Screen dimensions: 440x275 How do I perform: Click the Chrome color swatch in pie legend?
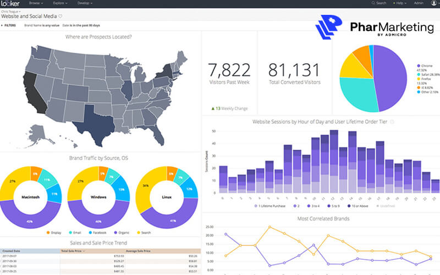coord(419,65)
